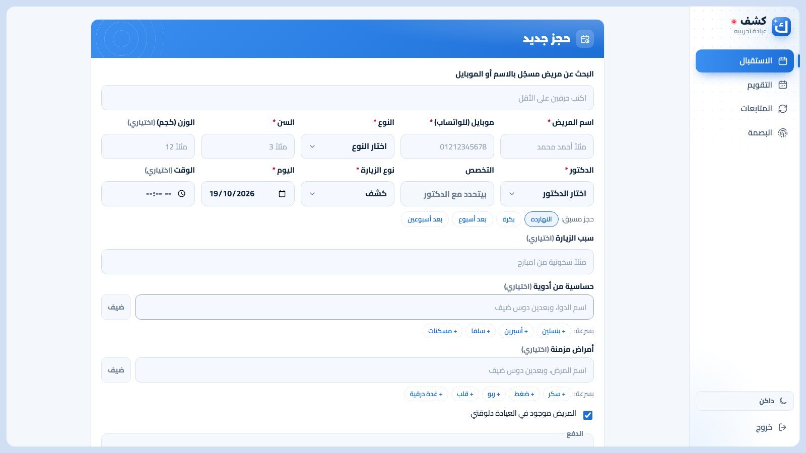The width and height of the screenshot is (806, 453).
Task: Add the + سلفا quick allergy chip
Action: tap(481, 331)
